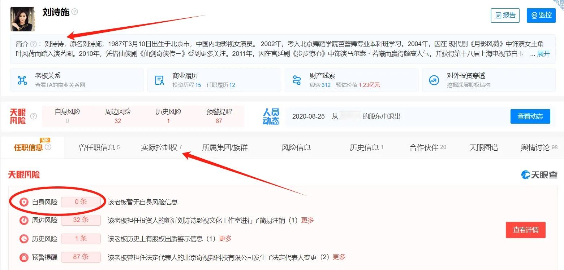
Task: Click the help icon on 任职信息 tab
Action: [x=48, y=147]
